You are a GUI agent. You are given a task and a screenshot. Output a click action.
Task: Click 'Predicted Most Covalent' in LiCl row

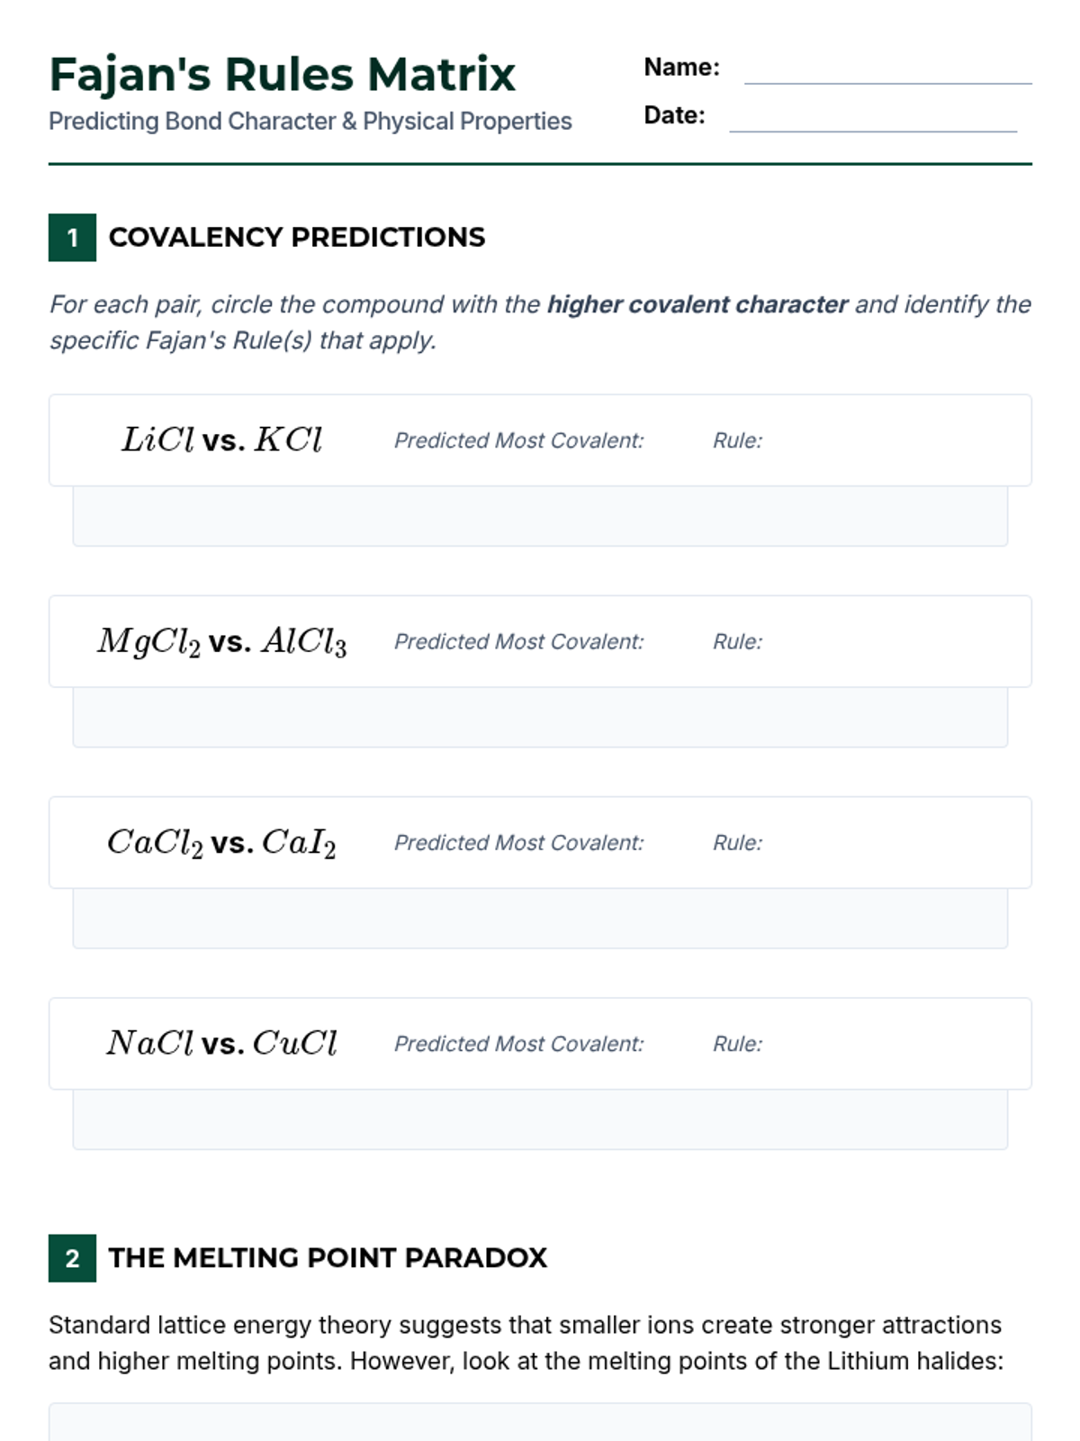click(x=518, y=440)
